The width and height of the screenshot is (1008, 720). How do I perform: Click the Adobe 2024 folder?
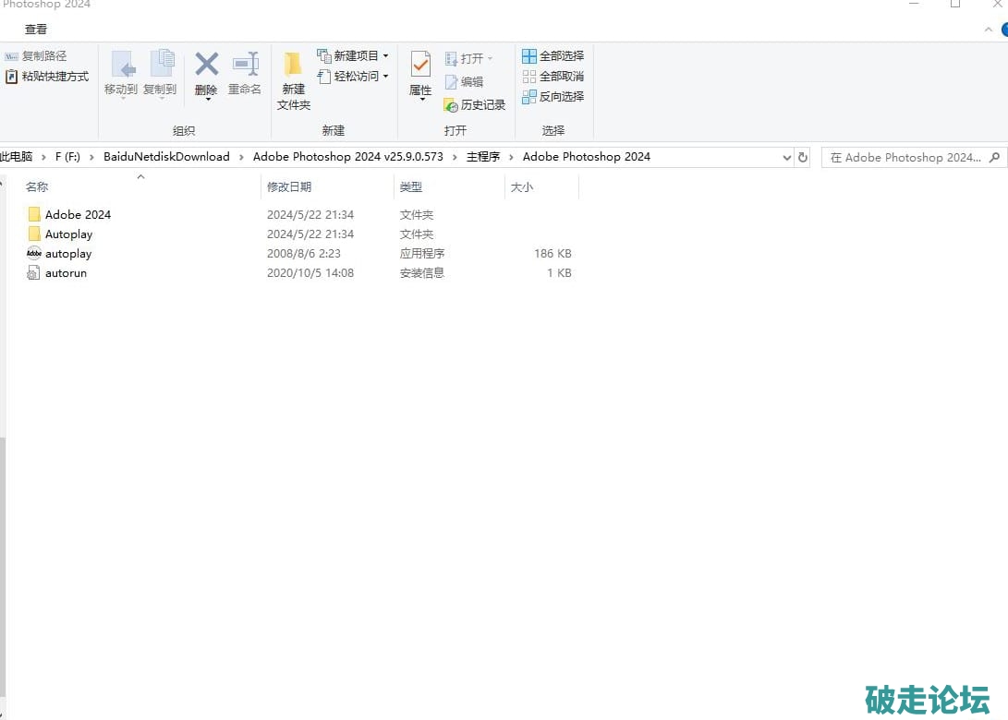[77, 215]
